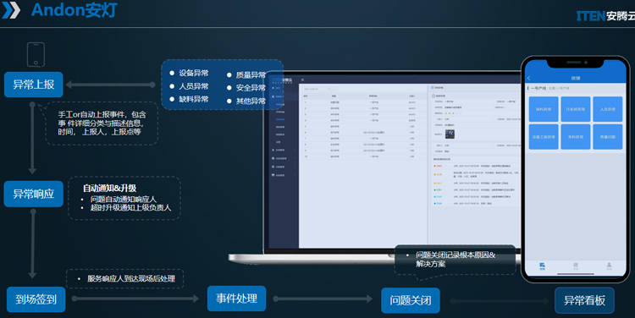Click the 到场签到 step box
Screen dimensions: 635x318
(x=36, y=299)
